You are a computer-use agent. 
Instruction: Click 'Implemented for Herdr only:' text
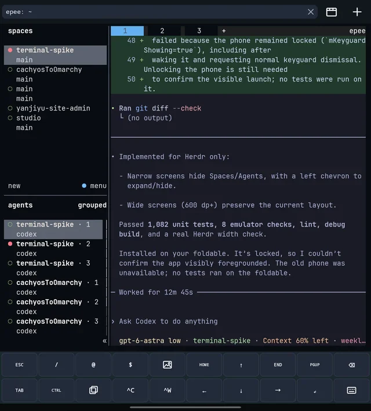pos(174,157)
